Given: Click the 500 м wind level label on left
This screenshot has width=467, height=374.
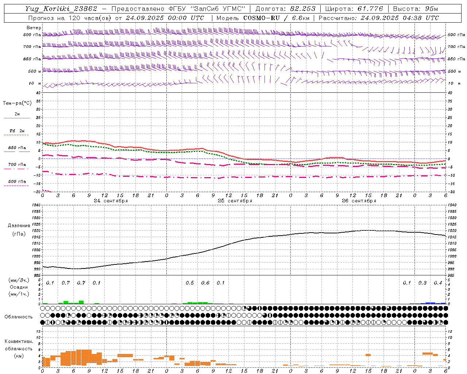Looking at the screenshot, I should point(35,71).
